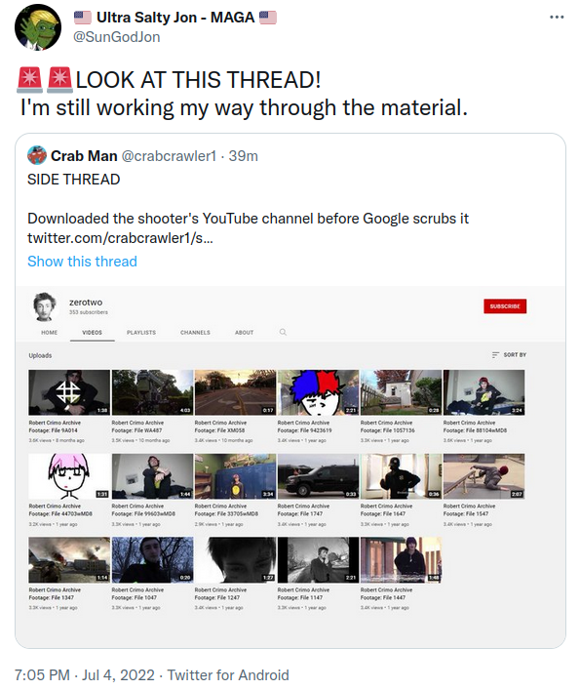
Task: Open Crab Man's small avatar icon
Action: click(37, 155)
